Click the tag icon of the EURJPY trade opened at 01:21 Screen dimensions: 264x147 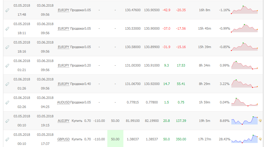(7, 66)
